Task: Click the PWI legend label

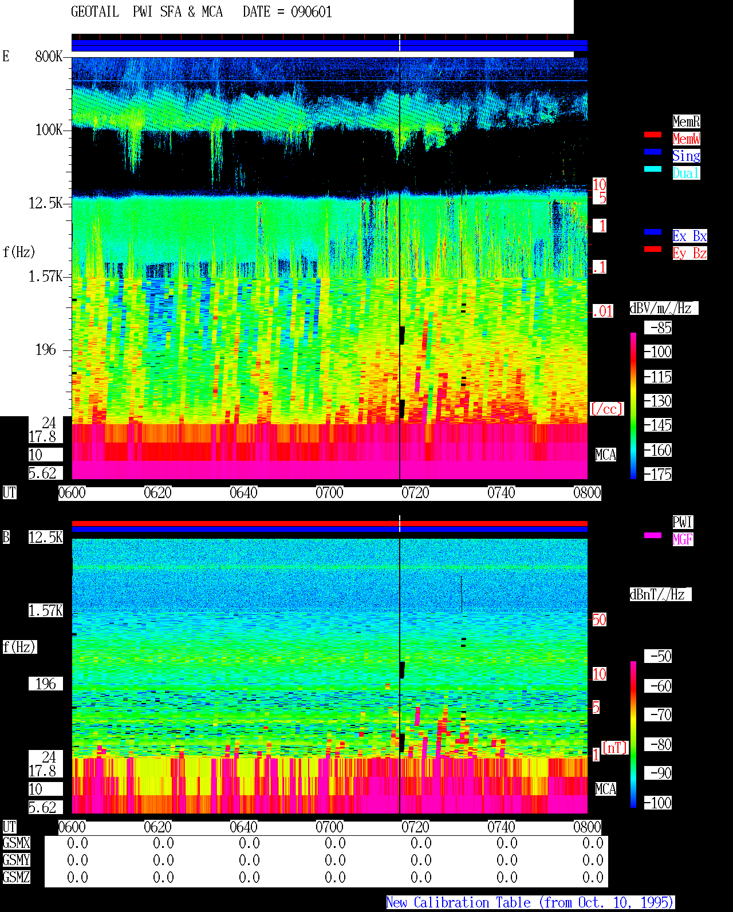Action: tap(683, 522)
